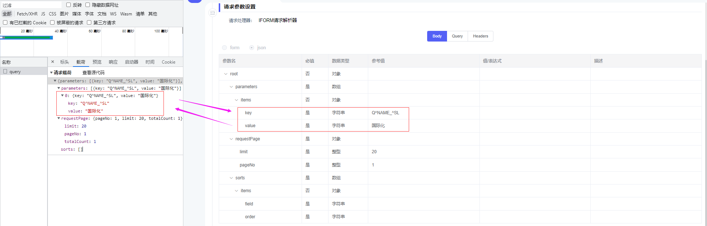Collapse the requestPage payload triangle
The image size is (707, 226).
[x=59, y=118]
